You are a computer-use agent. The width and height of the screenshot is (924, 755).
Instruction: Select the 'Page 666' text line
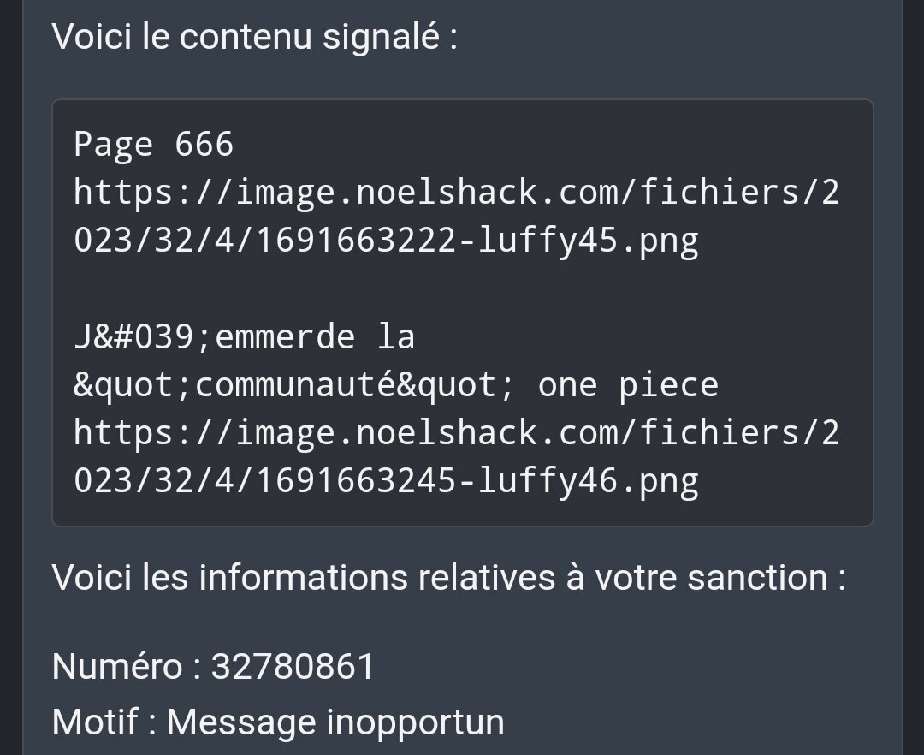point(154,145)
